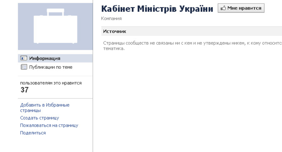The width and height of the screenshot is (282, 152).
Task: Click Добавить в Избранные страницы link
Action: [45, 108]
